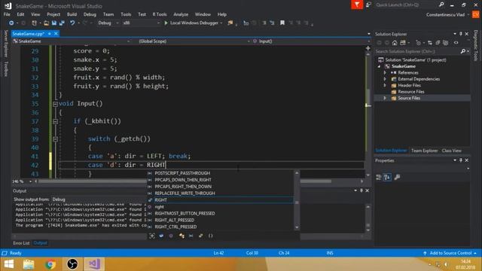Image resolution: width=482 pixels, height=271 pixels.
Task: Pin the Properties panel
Action: coord(461,160)
